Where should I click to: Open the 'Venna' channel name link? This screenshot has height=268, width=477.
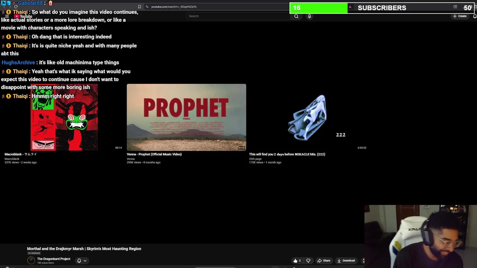pyautogui.click(x=130, y=159)
